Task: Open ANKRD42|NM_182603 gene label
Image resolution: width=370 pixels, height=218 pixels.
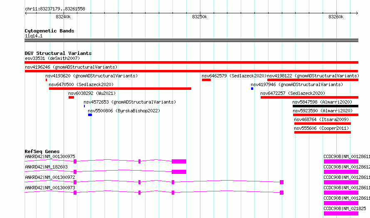Action: pyautogui.click(x=46, y=167)
